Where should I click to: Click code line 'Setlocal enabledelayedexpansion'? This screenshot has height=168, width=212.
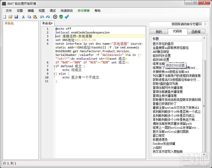coord(82,32)
